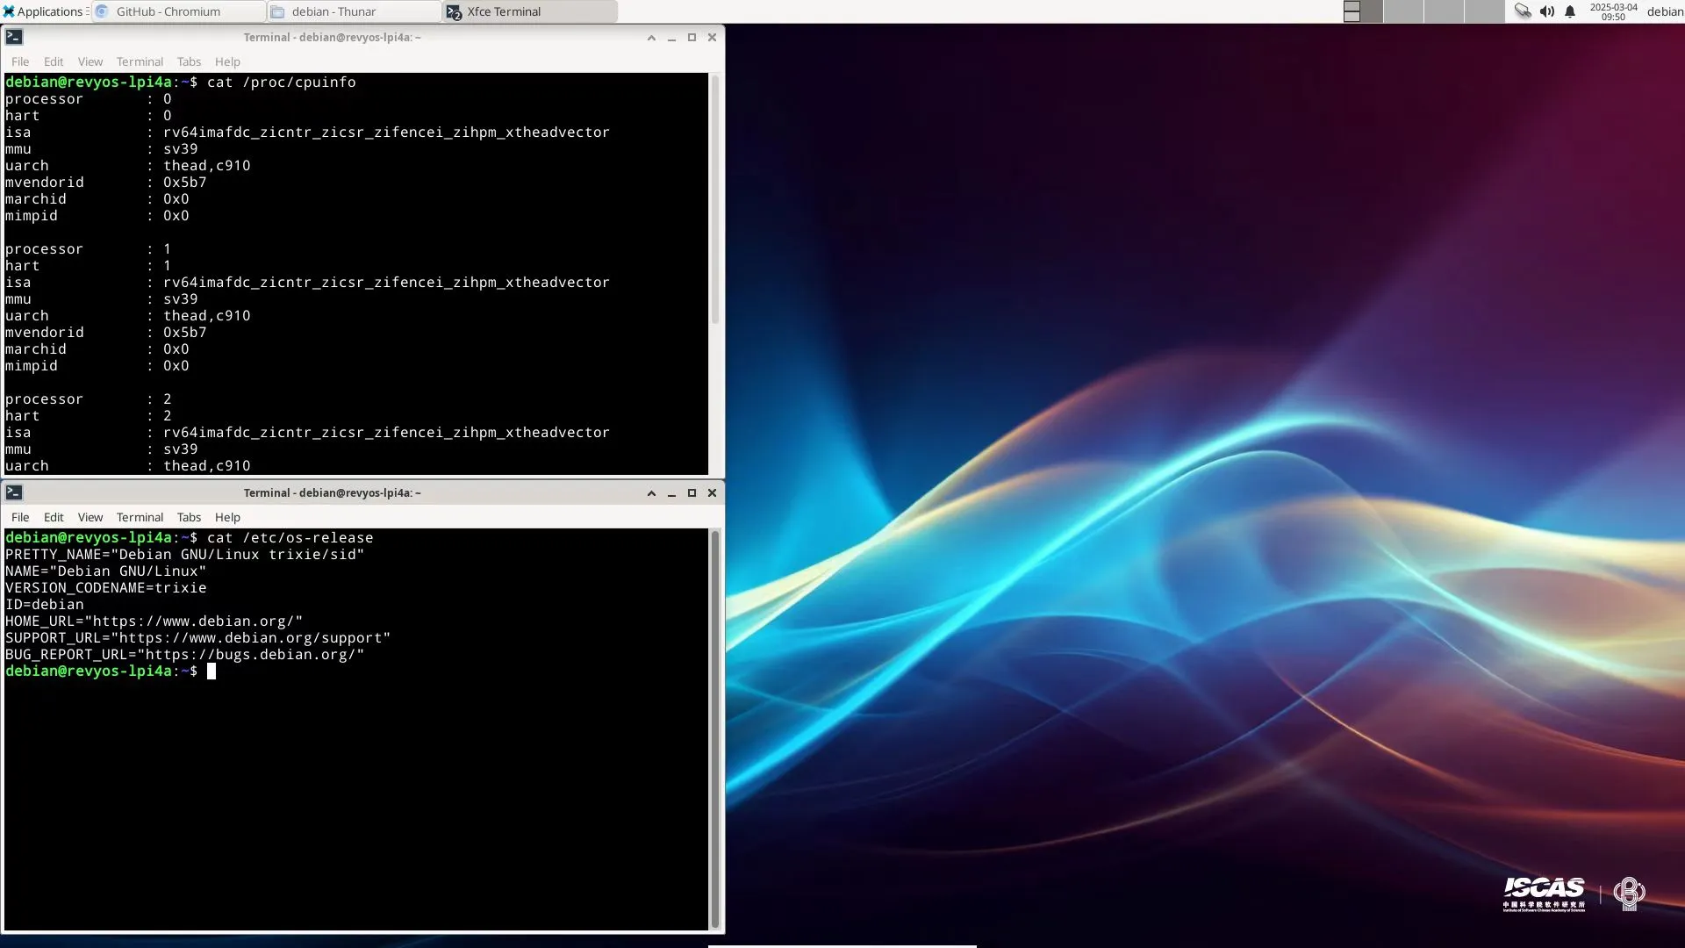The image size is (1685, 948).
Task: Open the debian user menu
Action: [x=1664, y=11]
